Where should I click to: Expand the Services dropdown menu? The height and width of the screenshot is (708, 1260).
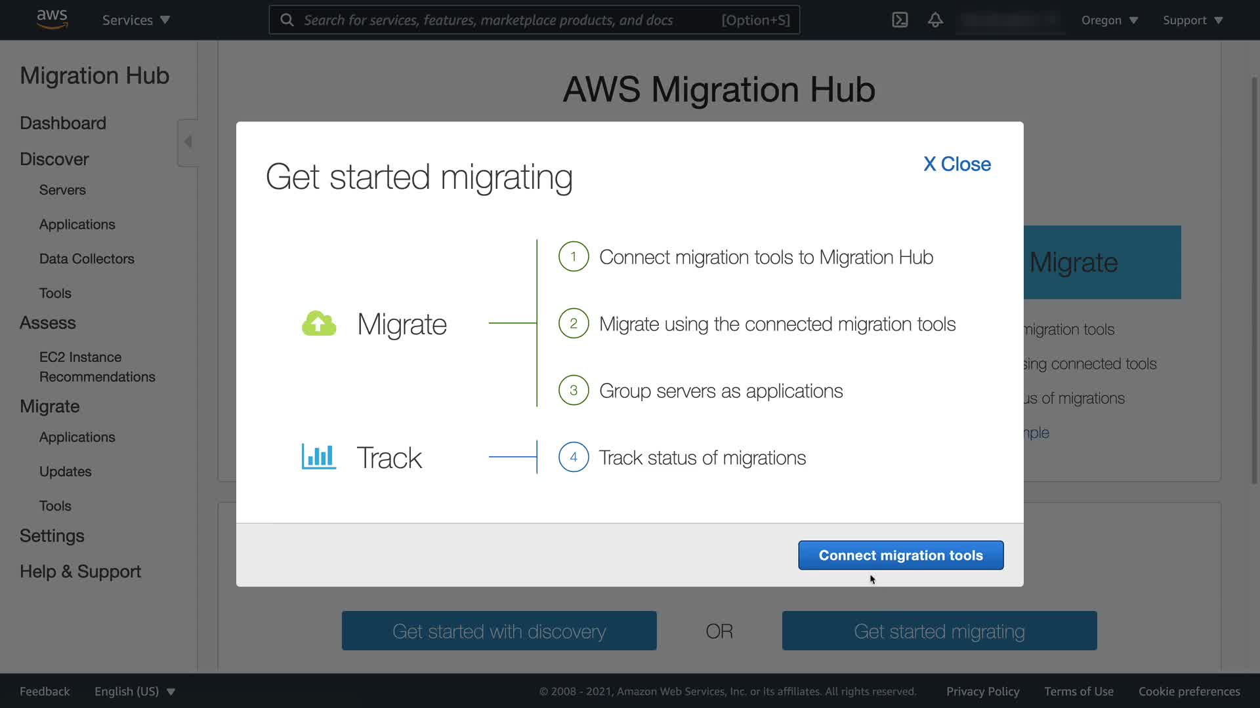(136, 20)
